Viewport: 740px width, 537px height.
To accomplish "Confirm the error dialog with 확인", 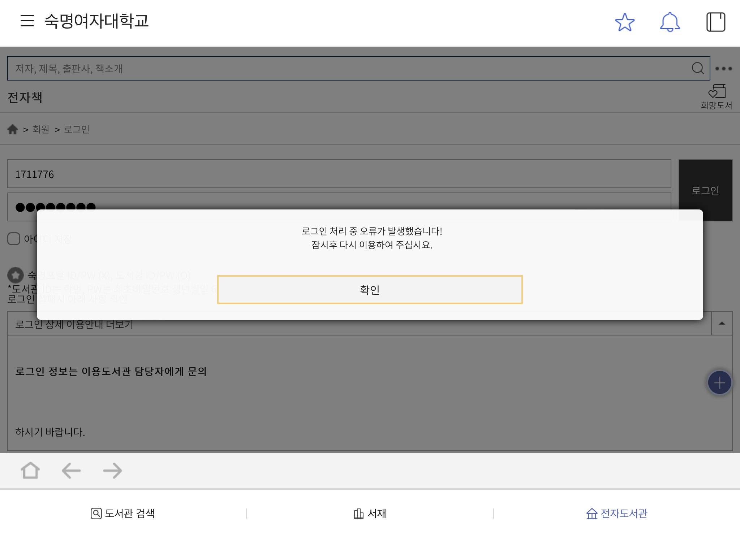I will coord(370,290).
